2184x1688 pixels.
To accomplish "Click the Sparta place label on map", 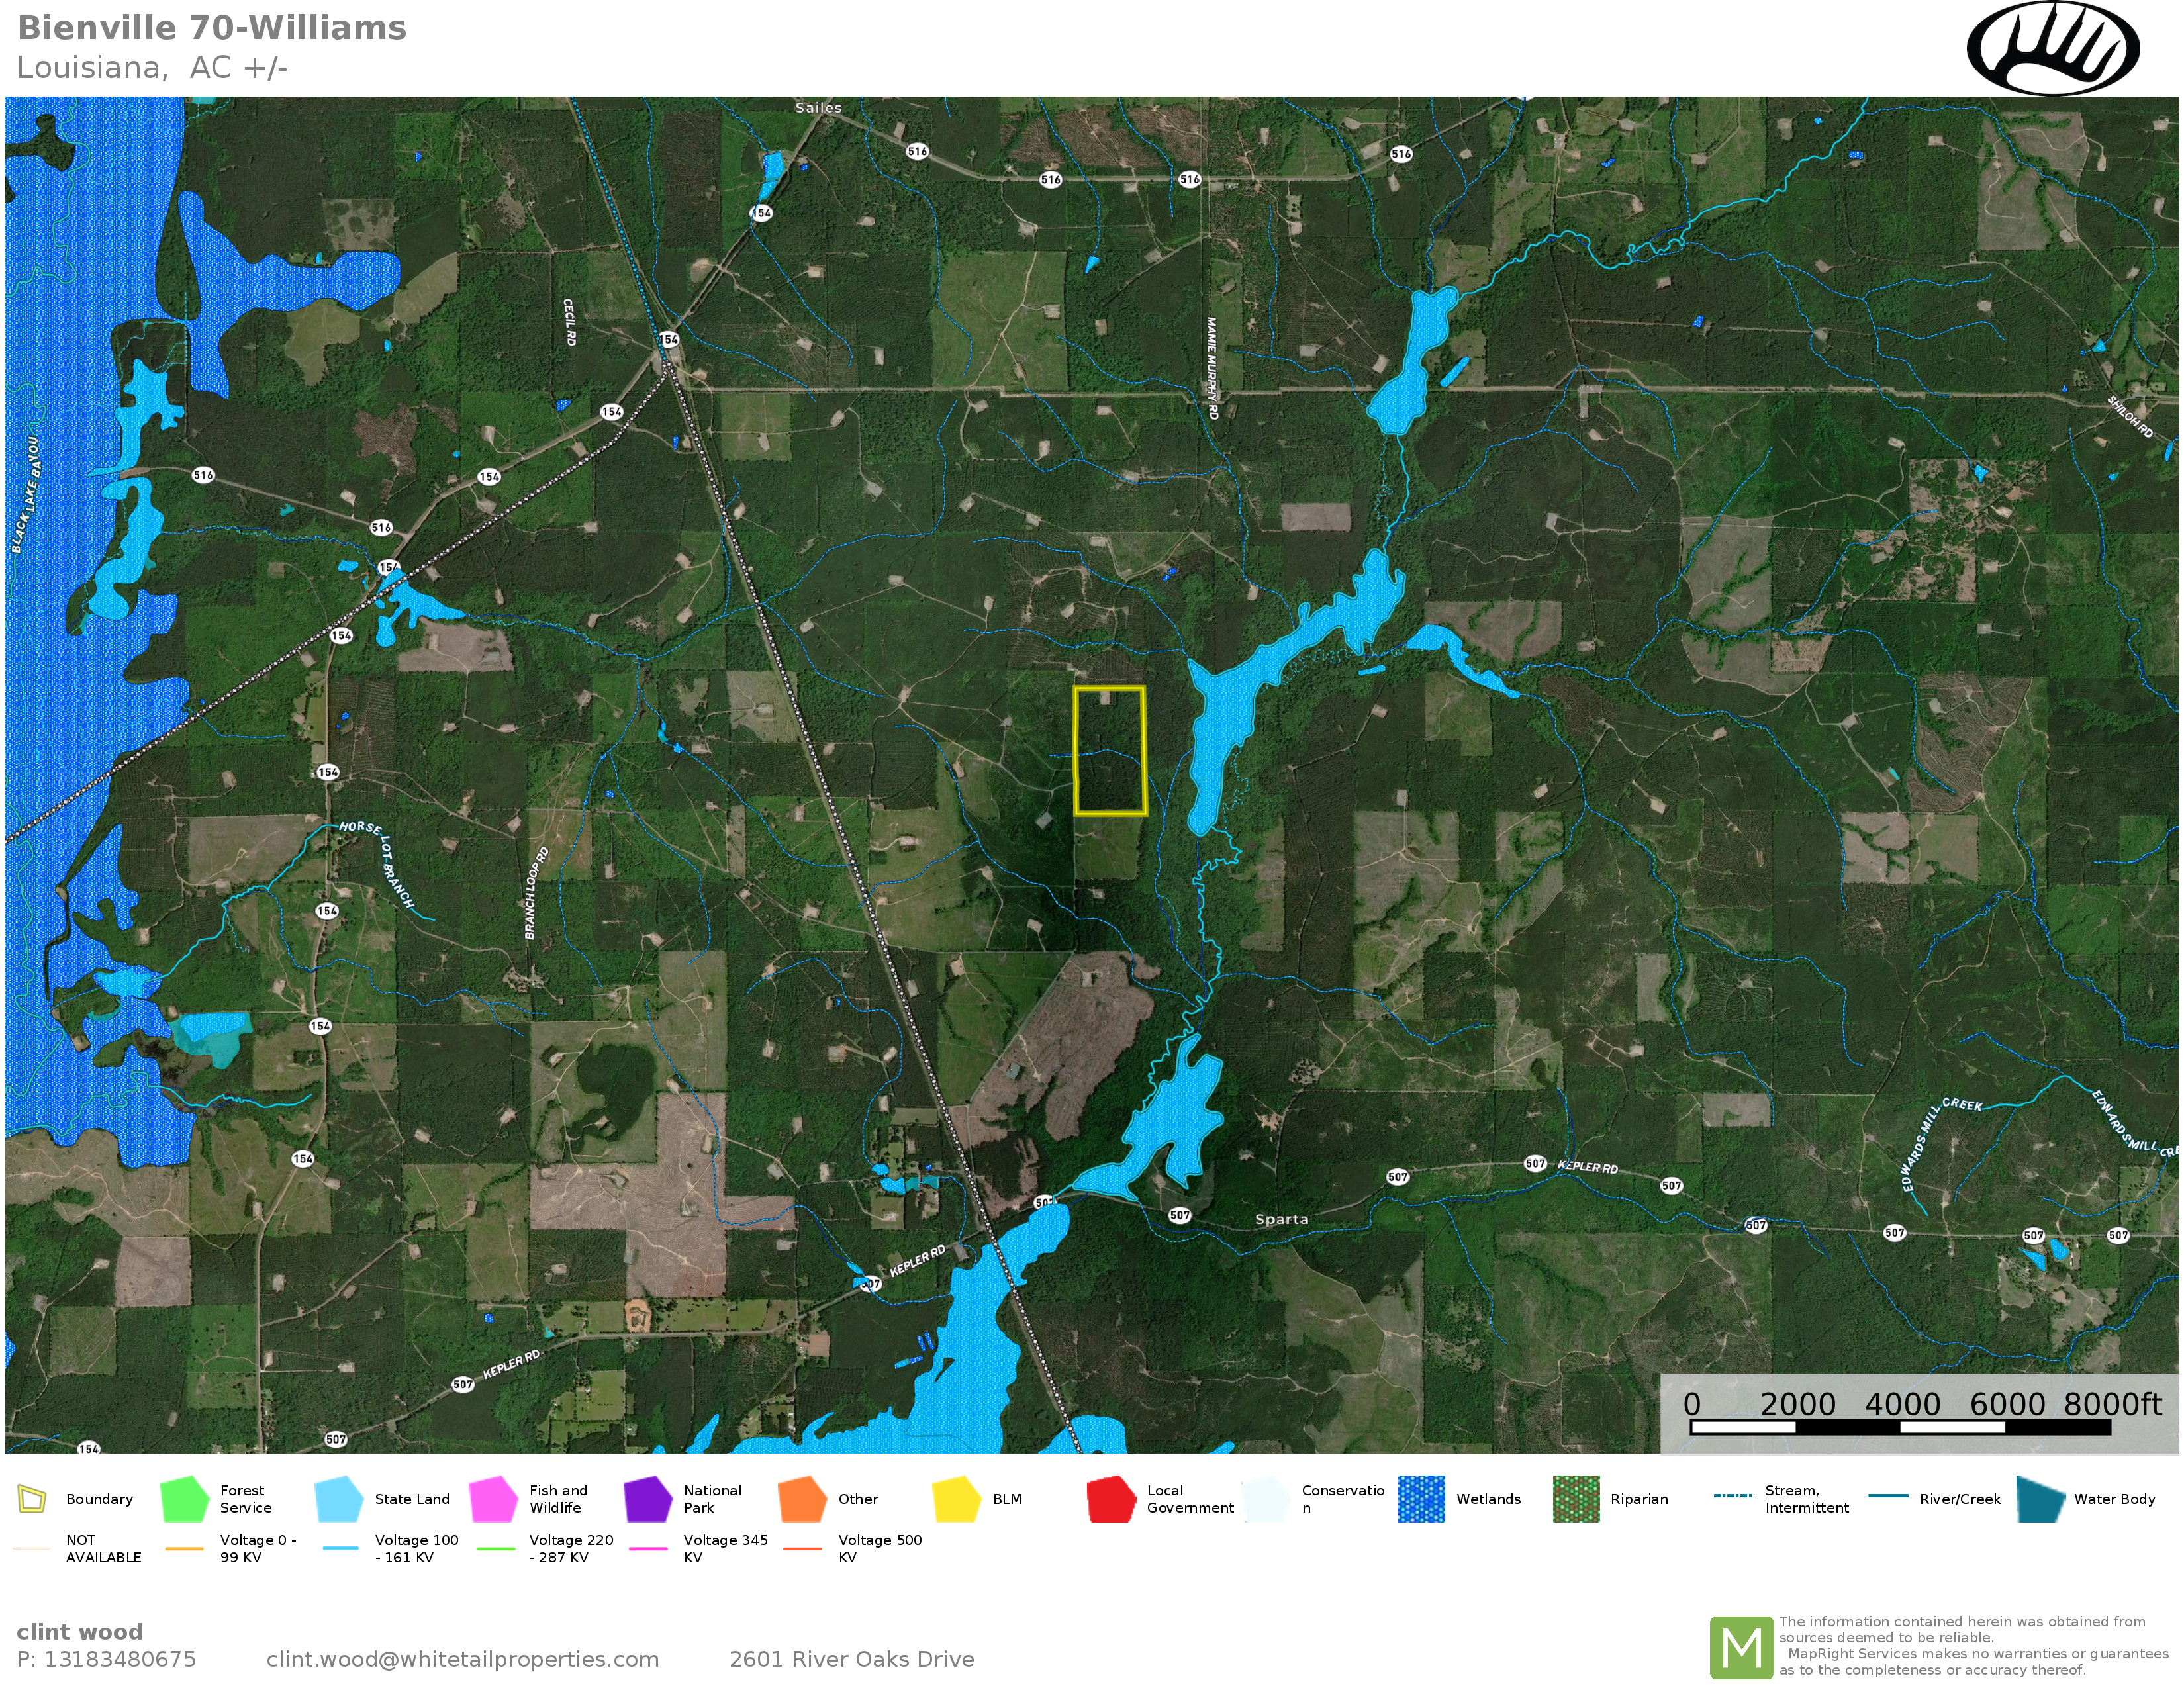I will tap(1281, 1219).
